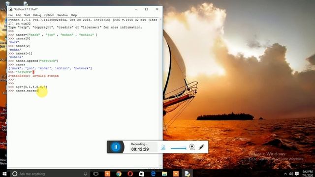The height and width of the screenshot is (177, 315).
Task: Open the Edit menu
Action: coord(18,15)
